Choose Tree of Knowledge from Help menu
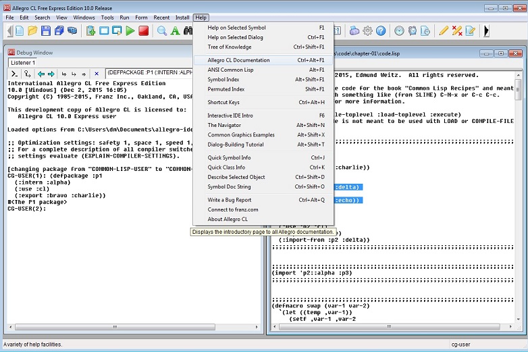Image resolution: width=528 pixels, height=352 pixels. coord(230,47)
